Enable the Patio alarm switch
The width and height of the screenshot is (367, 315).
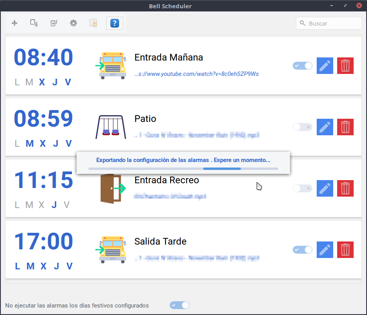pos(302,127)
